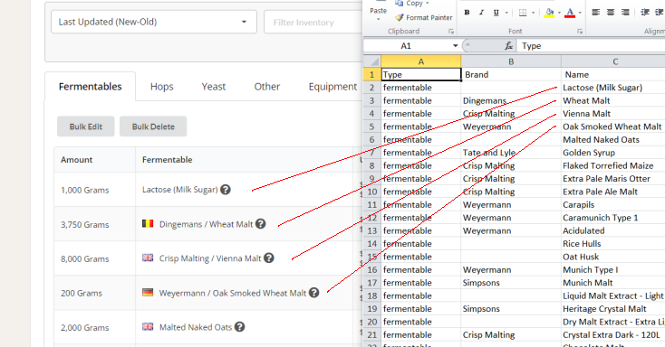Switch to the Fermentables tab
The image size is (665, 347).
(x=90, y=87)
